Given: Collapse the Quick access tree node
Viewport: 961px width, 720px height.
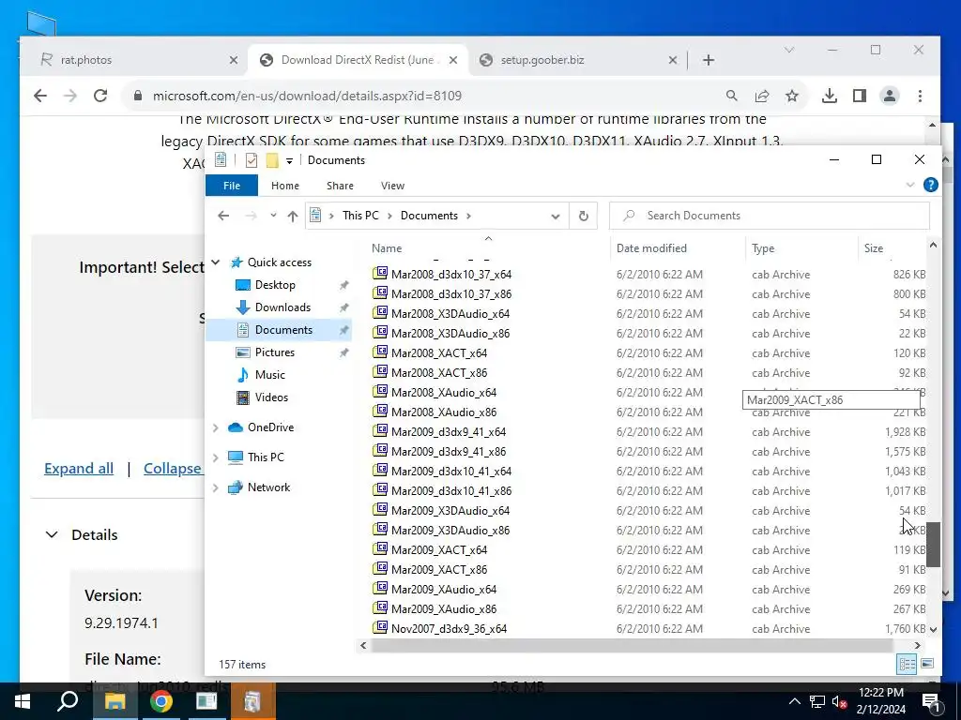Looking at the screenshot, I should click(x=215, y=262).
